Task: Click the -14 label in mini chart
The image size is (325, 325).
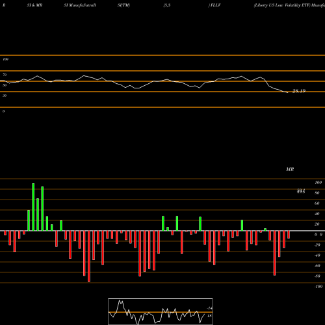Action: (x=209, y=308)
